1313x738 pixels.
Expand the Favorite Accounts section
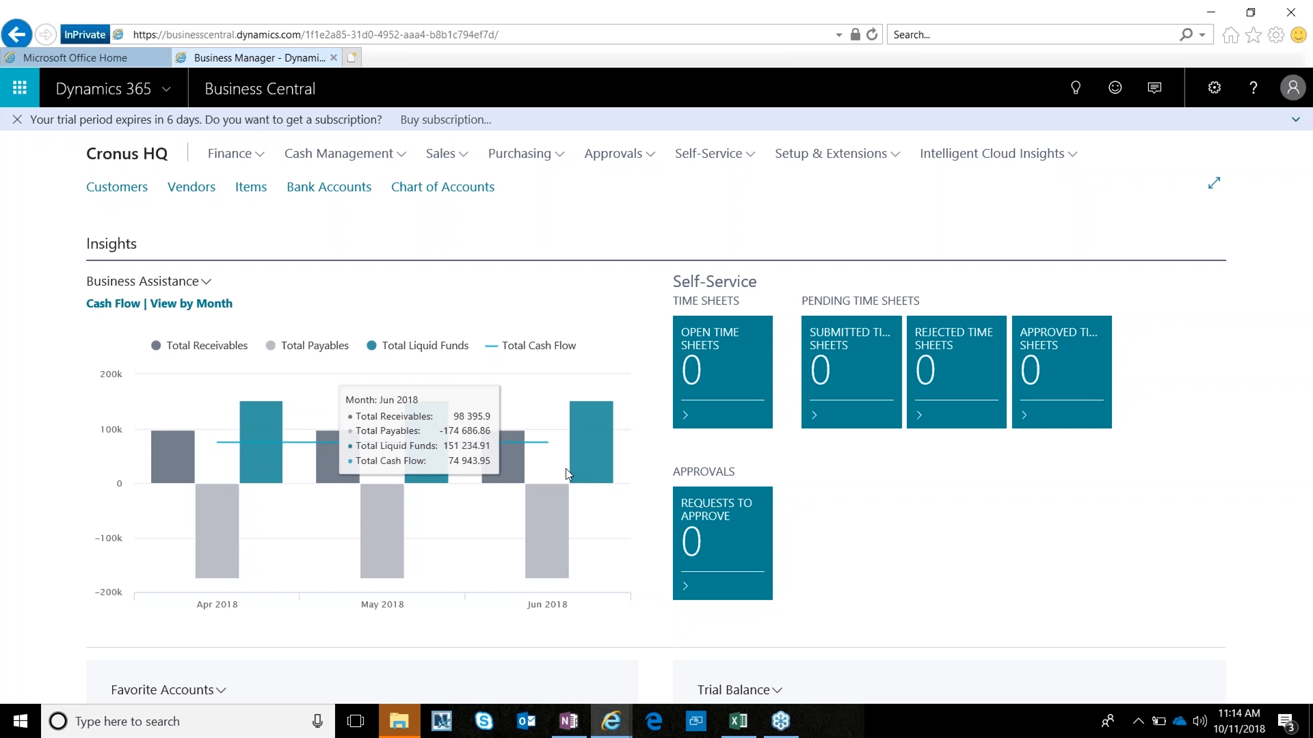pyautogui.click(x=168, y=690)
